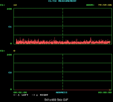
Task: Click the down arrow key symbol
Action: (x=37, y=95)
